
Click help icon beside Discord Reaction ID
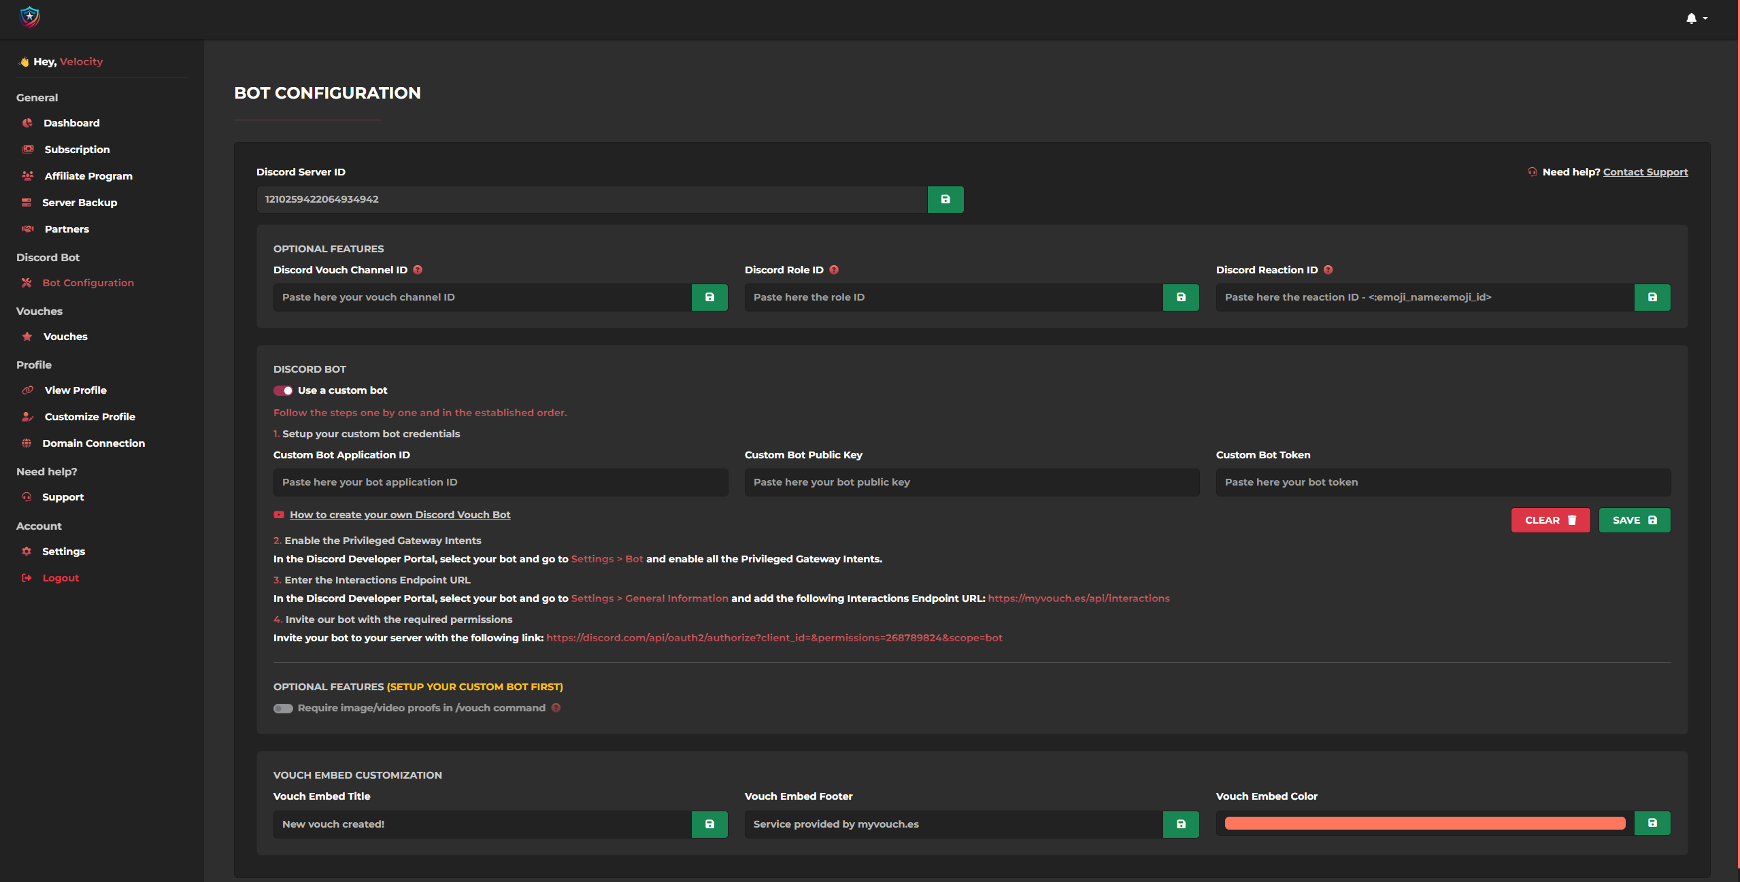[x=1328, y=270]
